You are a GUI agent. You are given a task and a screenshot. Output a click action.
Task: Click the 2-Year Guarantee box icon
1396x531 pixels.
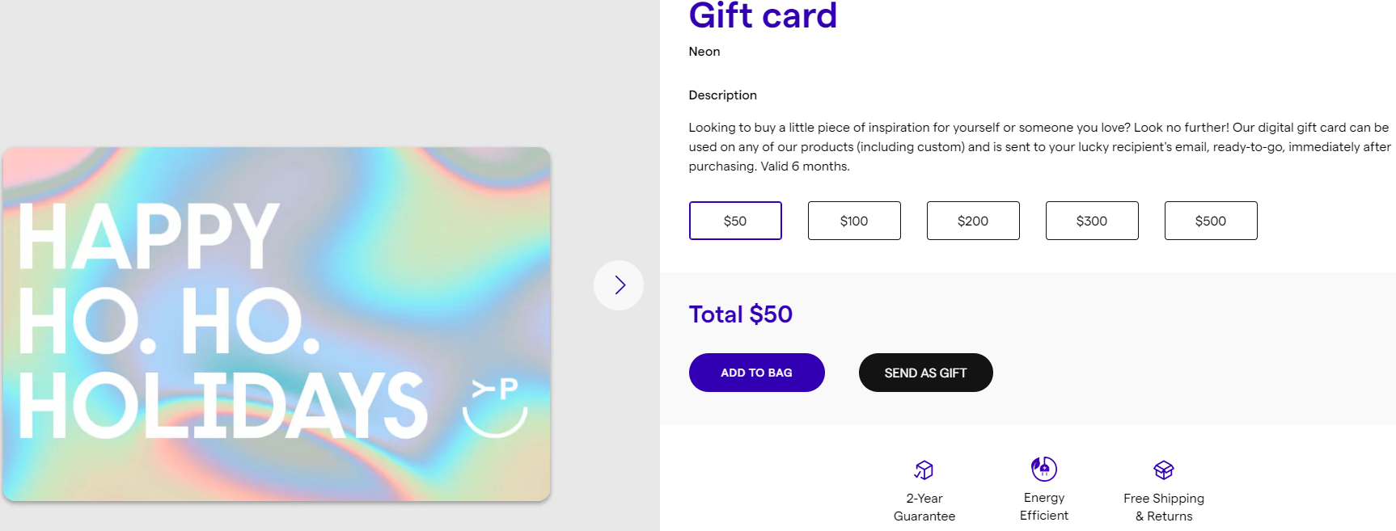pyautogui.click(x=924, y=470)
